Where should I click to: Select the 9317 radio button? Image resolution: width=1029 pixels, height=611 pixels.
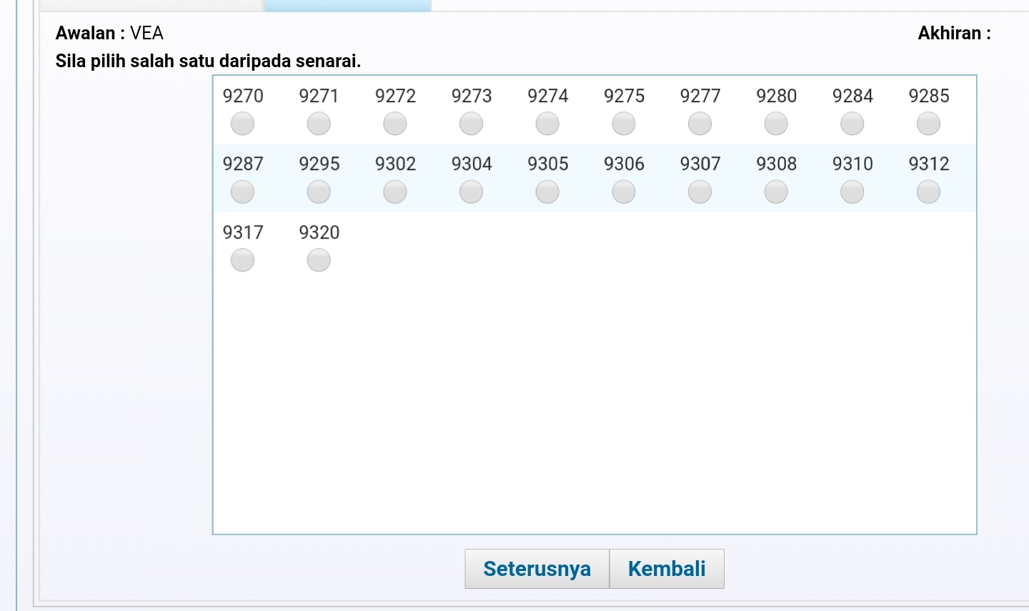click(242, 260)
